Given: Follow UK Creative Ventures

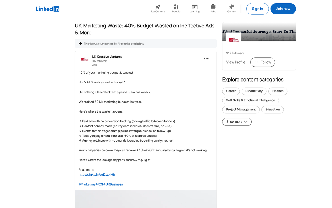Looking at the screenshot, I should pyautogui.click(x=263, y=62).
